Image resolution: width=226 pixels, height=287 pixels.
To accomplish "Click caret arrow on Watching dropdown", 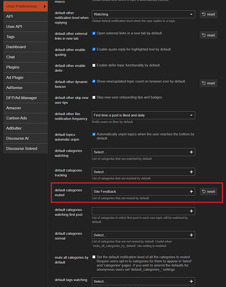I will click(191, 14).
